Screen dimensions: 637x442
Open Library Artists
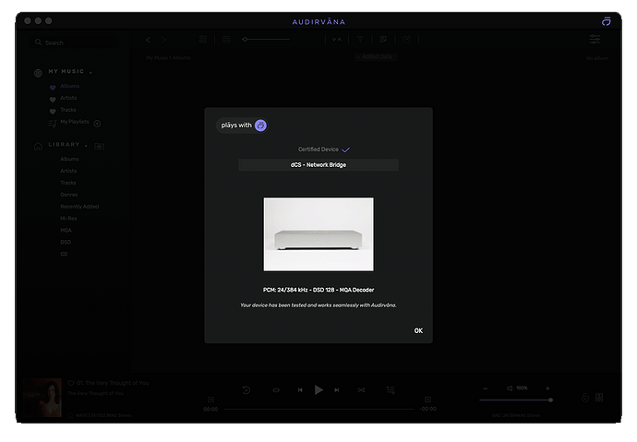click(x=68, y=171)
